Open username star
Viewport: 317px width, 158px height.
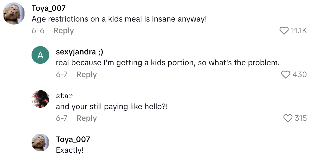pos(64,96)
